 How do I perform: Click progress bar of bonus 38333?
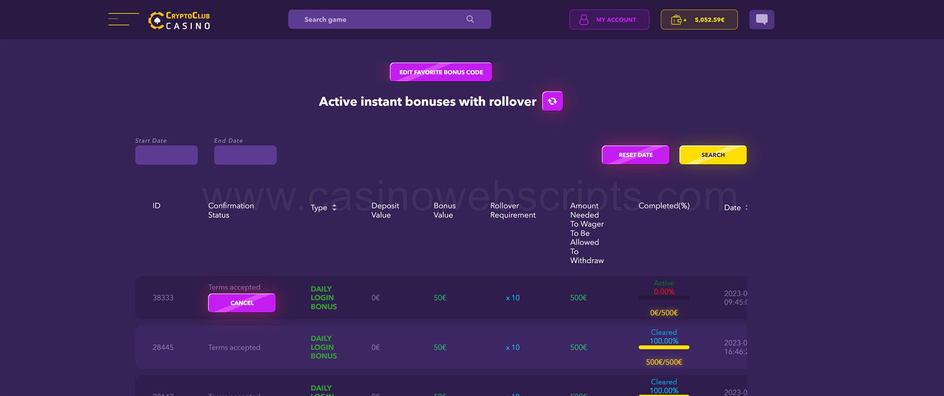point(664,298)
